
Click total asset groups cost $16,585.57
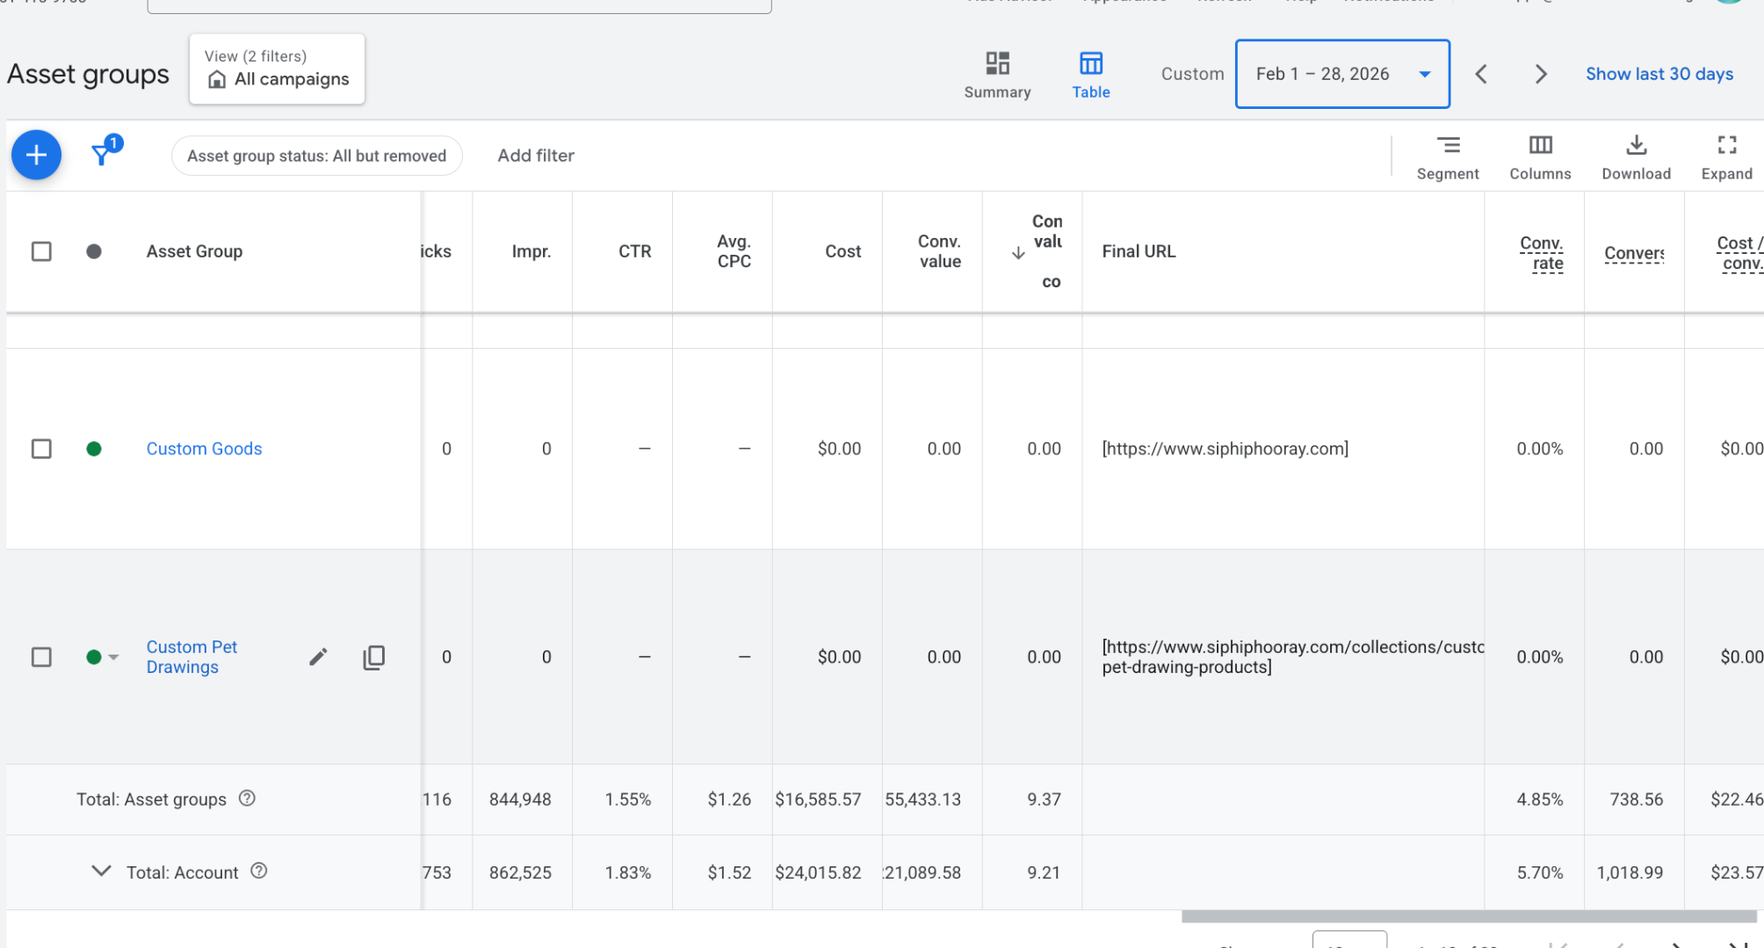818,800
